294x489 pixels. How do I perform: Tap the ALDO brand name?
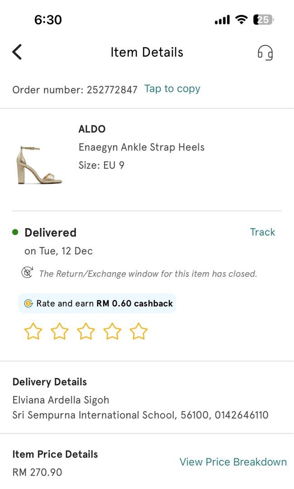point(92,129)
